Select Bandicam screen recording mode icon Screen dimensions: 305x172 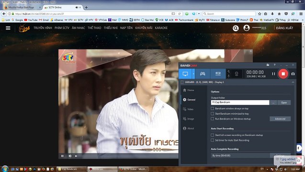(185, 74)
